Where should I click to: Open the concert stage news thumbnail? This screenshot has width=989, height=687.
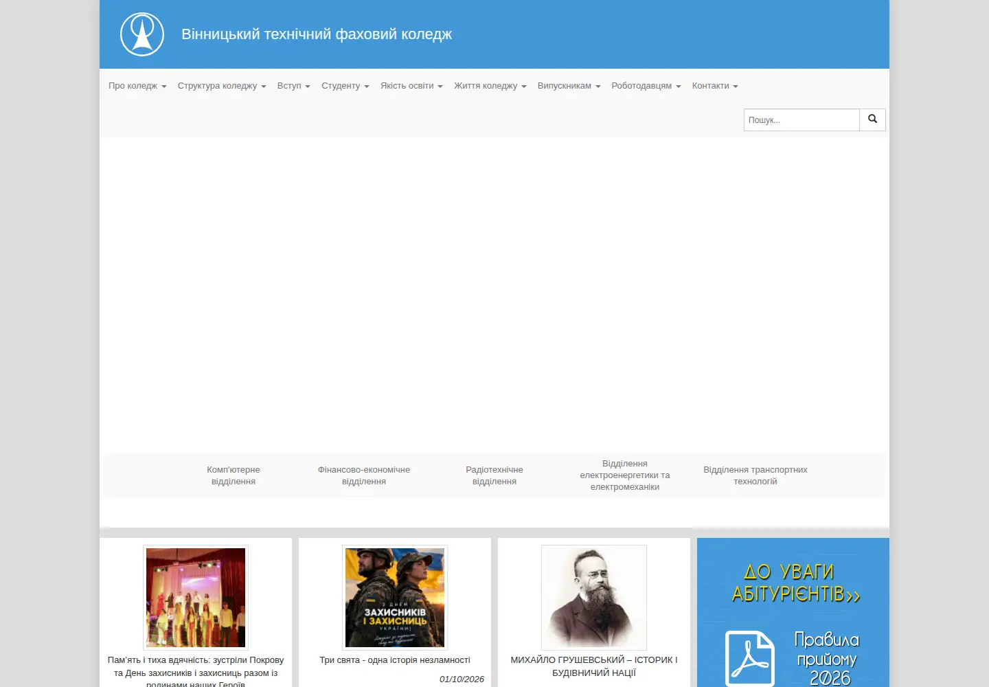(x=196, y=598)
